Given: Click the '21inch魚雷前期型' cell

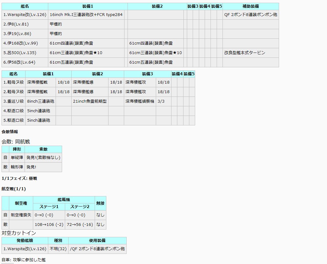Looking at the screenshot, I should tap(90, 101).
